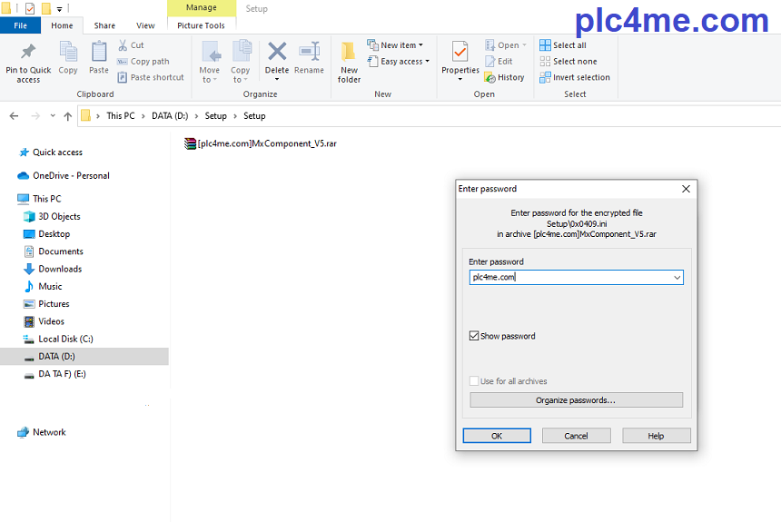
Task: Click the Pin to Quick access icon
Action: coord(28,53)
